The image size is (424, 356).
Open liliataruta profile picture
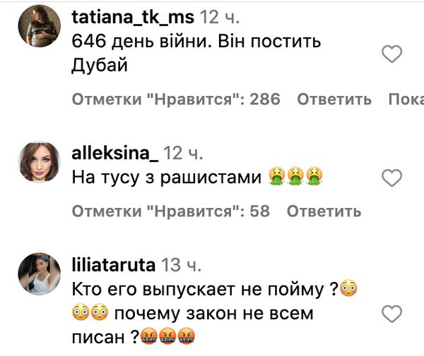click(x=40, y=274)
